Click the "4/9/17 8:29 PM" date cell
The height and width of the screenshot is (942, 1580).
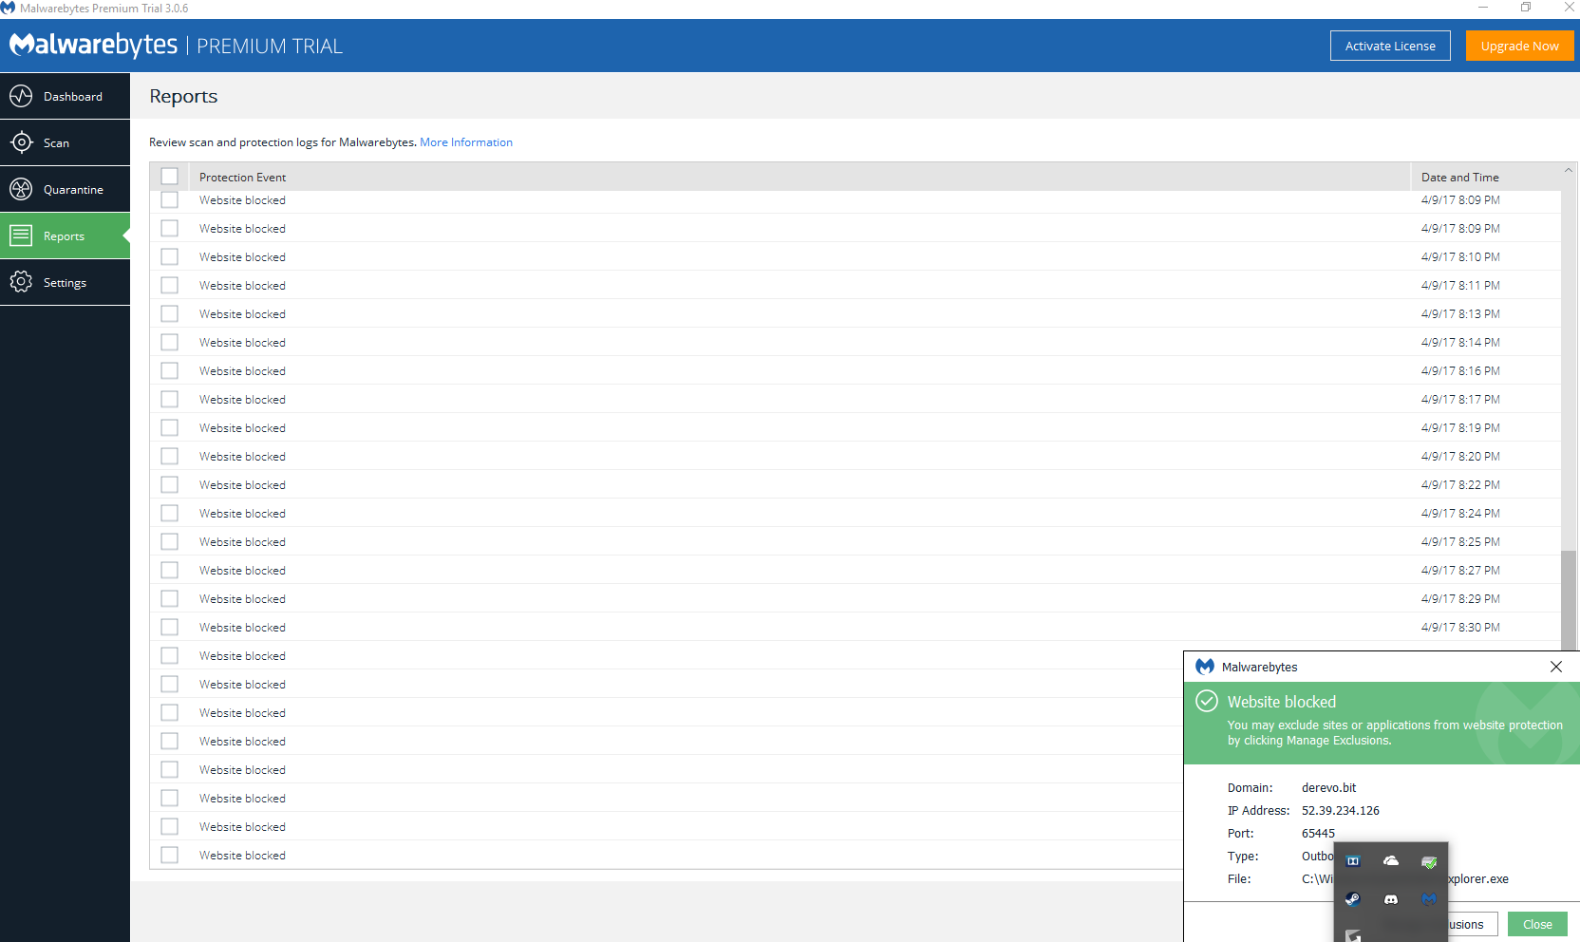[x=1460, y=598]
